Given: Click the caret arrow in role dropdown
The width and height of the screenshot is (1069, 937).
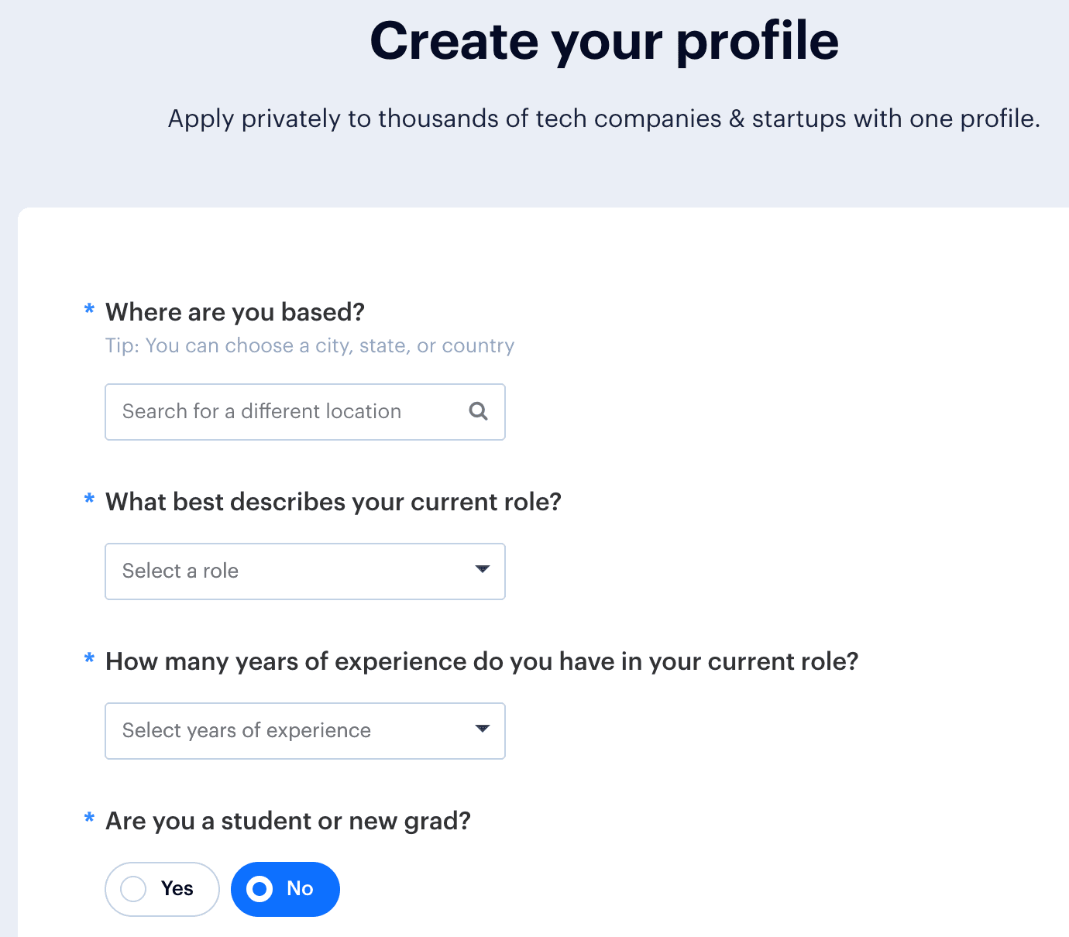Looking at the screenshot, I should 483,570.
